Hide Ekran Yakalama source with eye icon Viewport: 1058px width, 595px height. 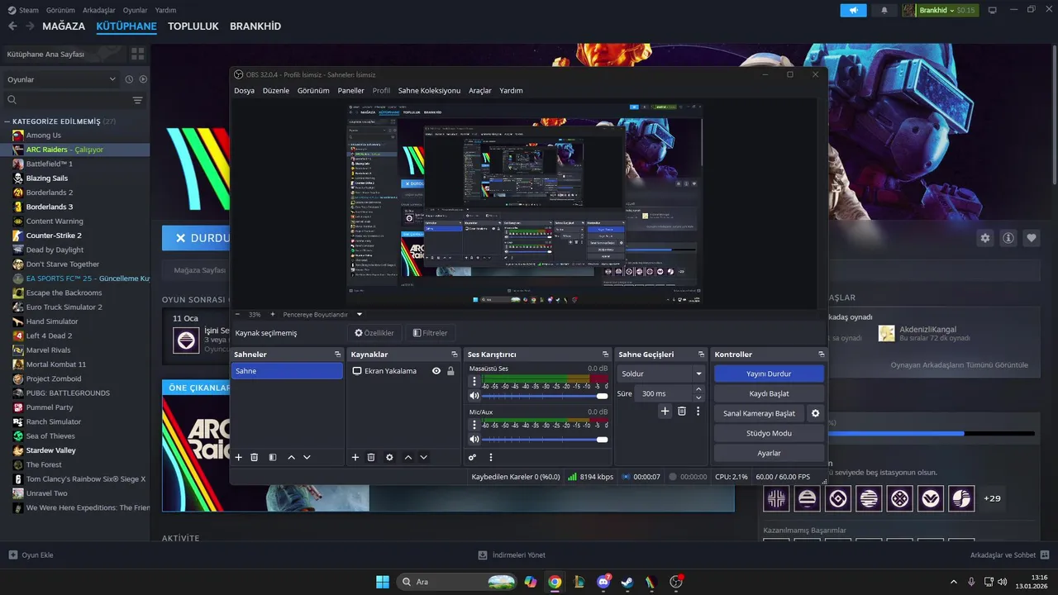tap(436, 371)
